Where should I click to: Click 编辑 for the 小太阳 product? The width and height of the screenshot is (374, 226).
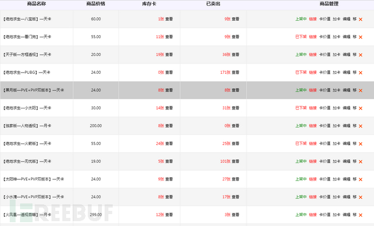(x=346, y=108)
